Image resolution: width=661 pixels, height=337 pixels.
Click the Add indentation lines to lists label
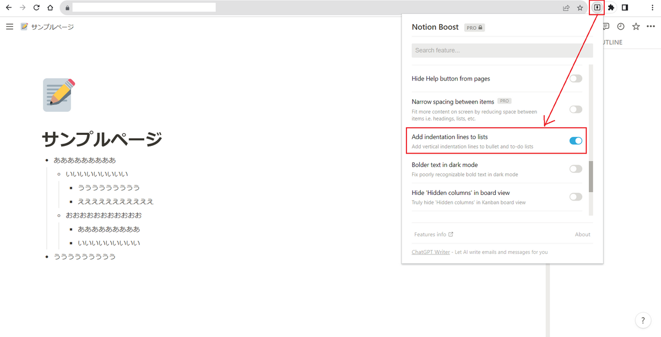pyautogui.click(x=449, y=137)
